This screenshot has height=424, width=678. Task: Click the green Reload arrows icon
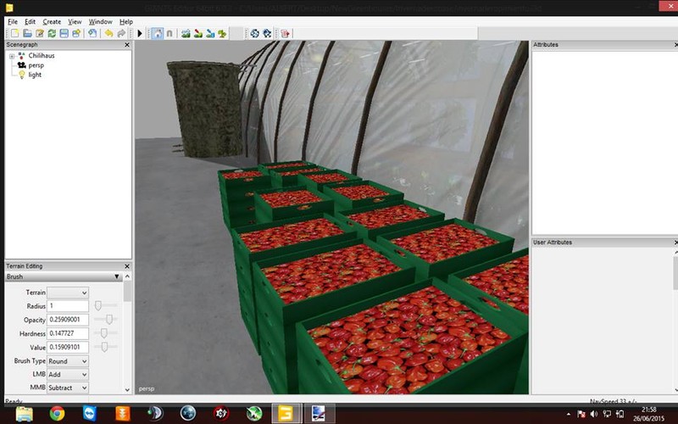click(x=52, y=33)
